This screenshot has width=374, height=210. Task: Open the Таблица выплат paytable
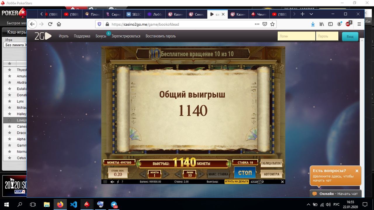pyautogui.click(x=271, y=163)
